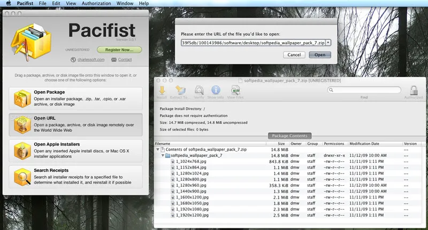Viewport: 428px width, 230px height.
Task: Click the Register Now button
Action: click(x=119, y=50)
